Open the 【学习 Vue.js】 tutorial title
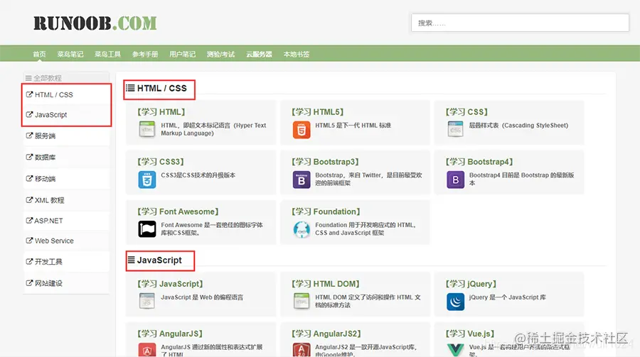This screenshot has width=640, height=357. click(470, 334)
